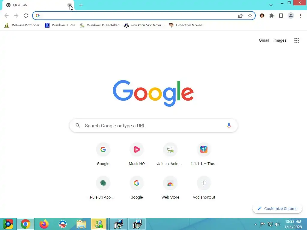Click the Google logo
307x230 pixels.
tap(153, 93)
